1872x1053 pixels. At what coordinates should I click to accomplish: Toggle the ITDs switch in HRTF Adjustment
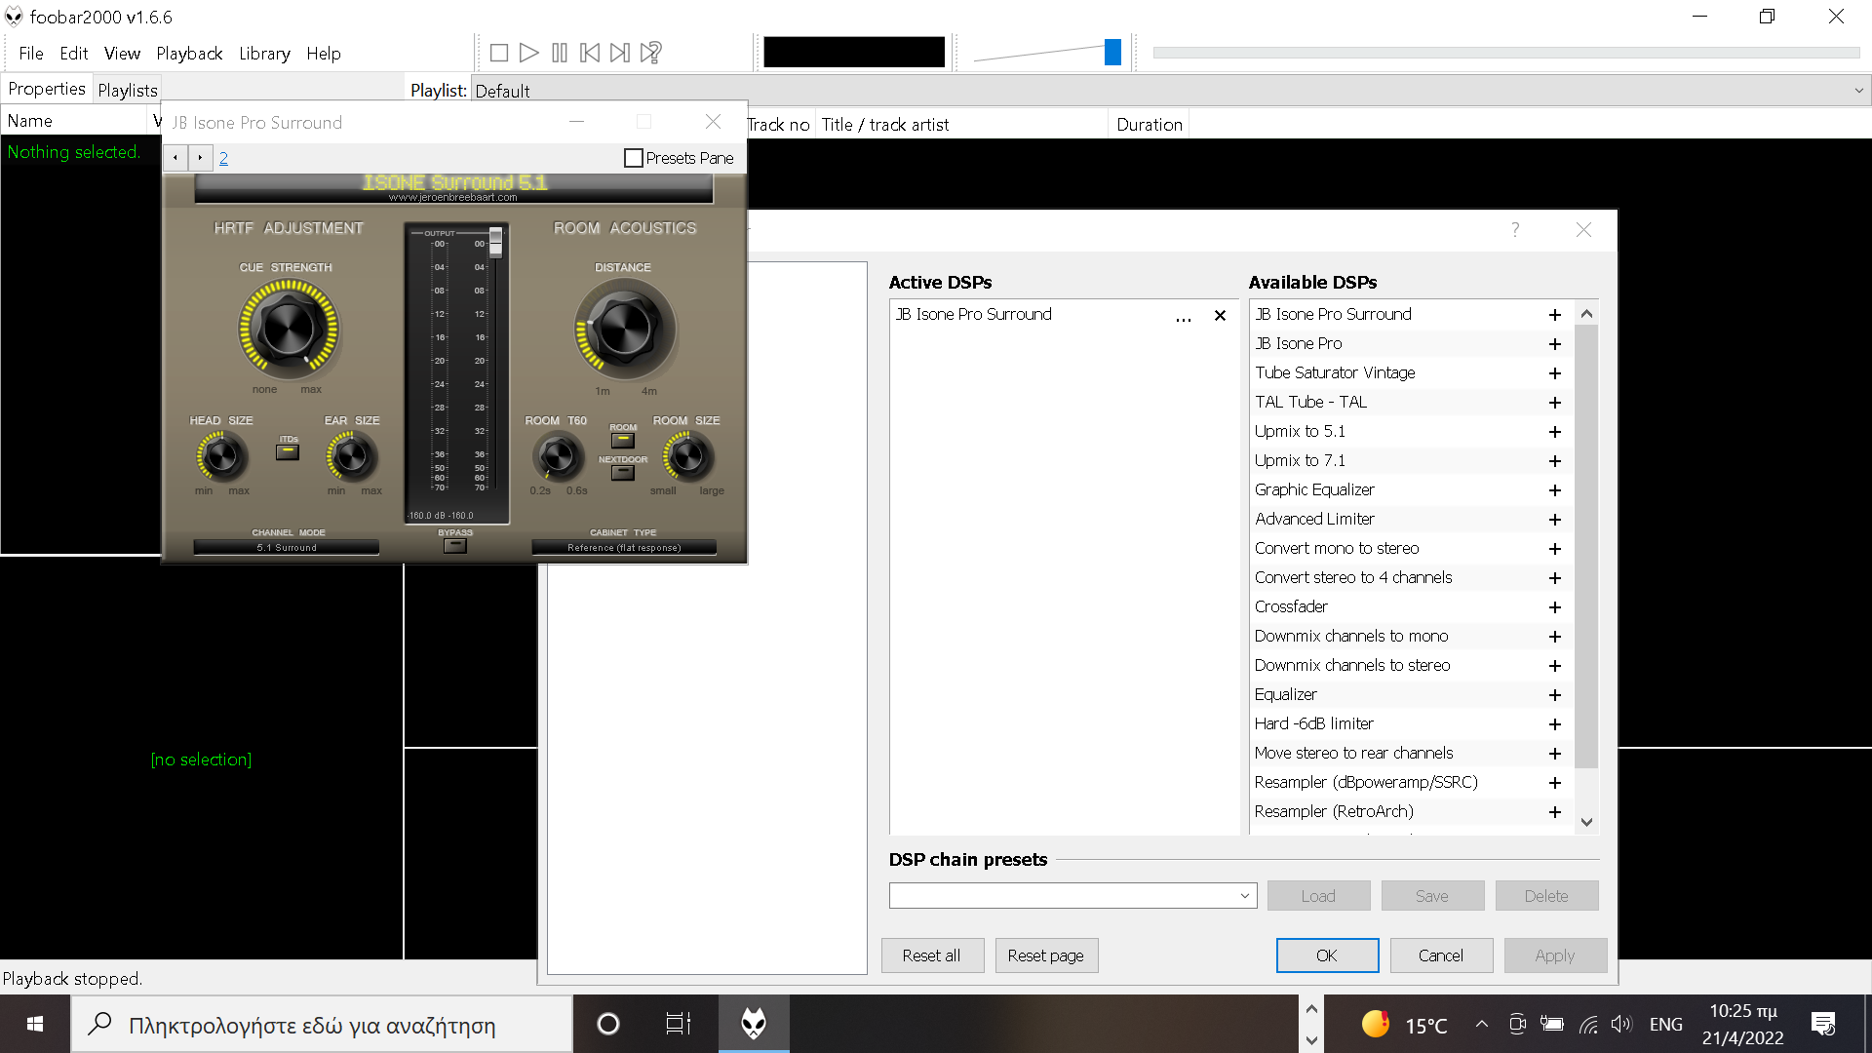288,451
